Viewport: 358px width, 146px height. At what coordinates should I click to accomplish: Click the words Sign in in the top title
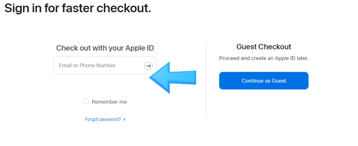23,9
